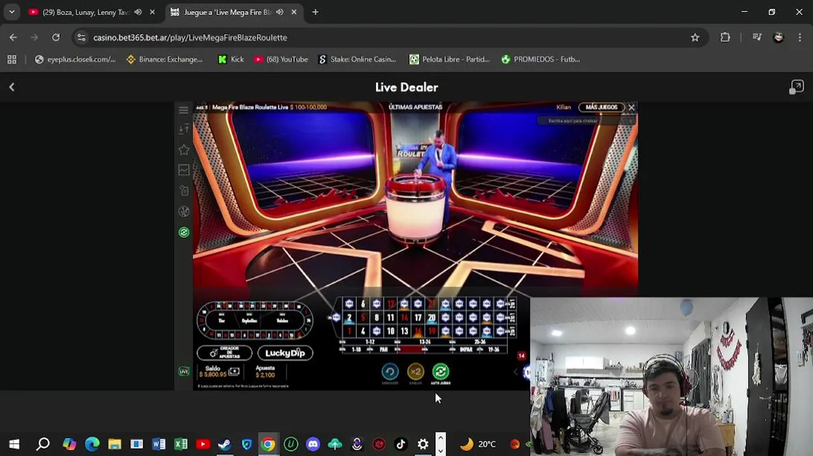813x456 pixels.
Task: Open the clipboard sidebar icon
Action: coord(184,191)
